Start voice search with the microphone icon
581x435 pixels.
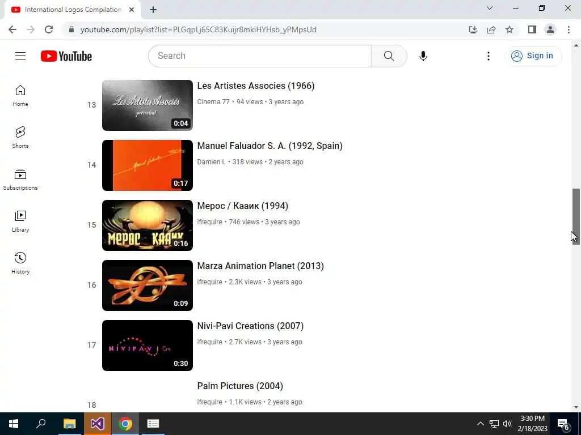423,56
